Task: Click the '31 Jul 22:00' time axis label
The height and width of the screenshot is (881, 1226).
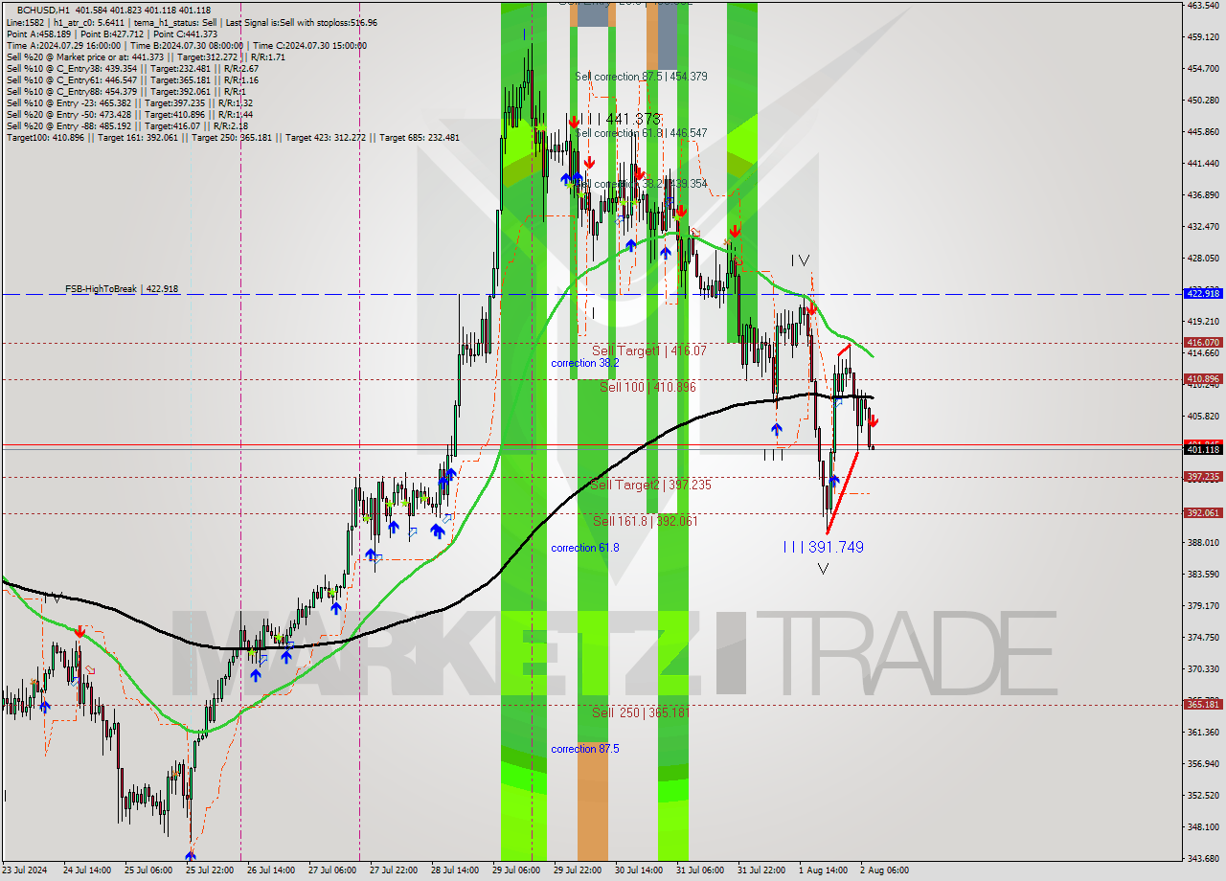Action: 761,870
